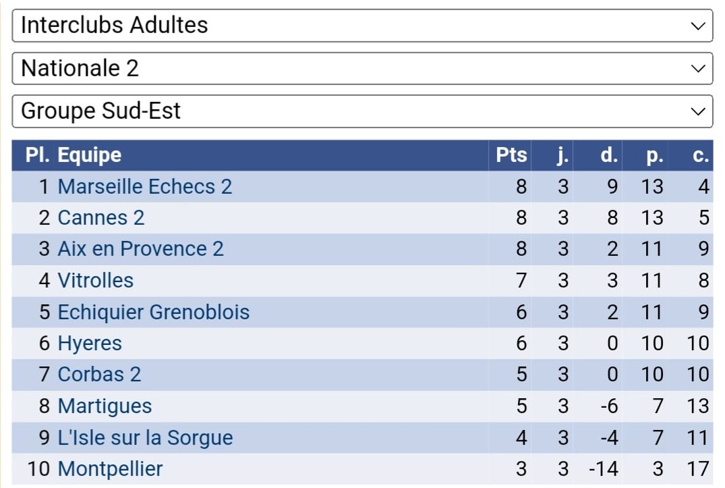Select the Martigues team link
The image size is (725, 488).
105,406
